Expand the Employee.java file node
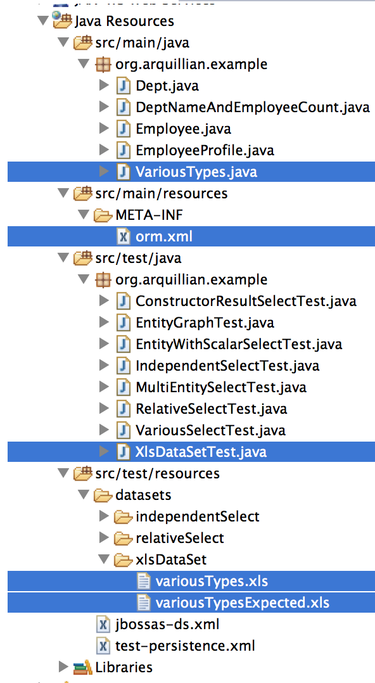 pos(104,129)
